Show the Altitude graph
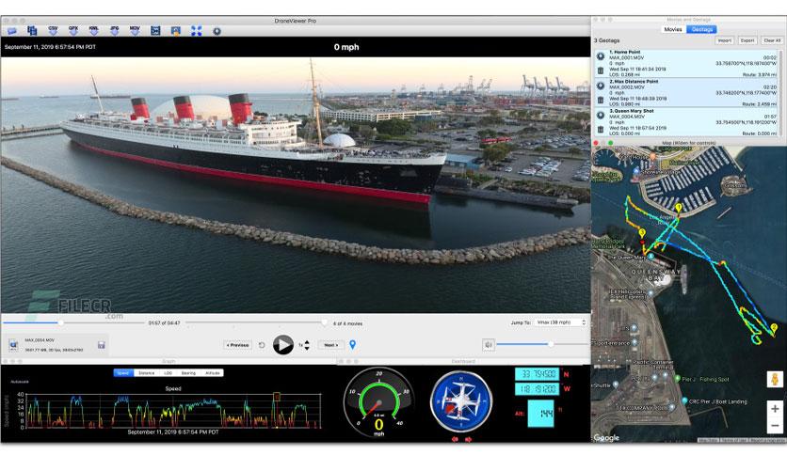 pos(213,373)
